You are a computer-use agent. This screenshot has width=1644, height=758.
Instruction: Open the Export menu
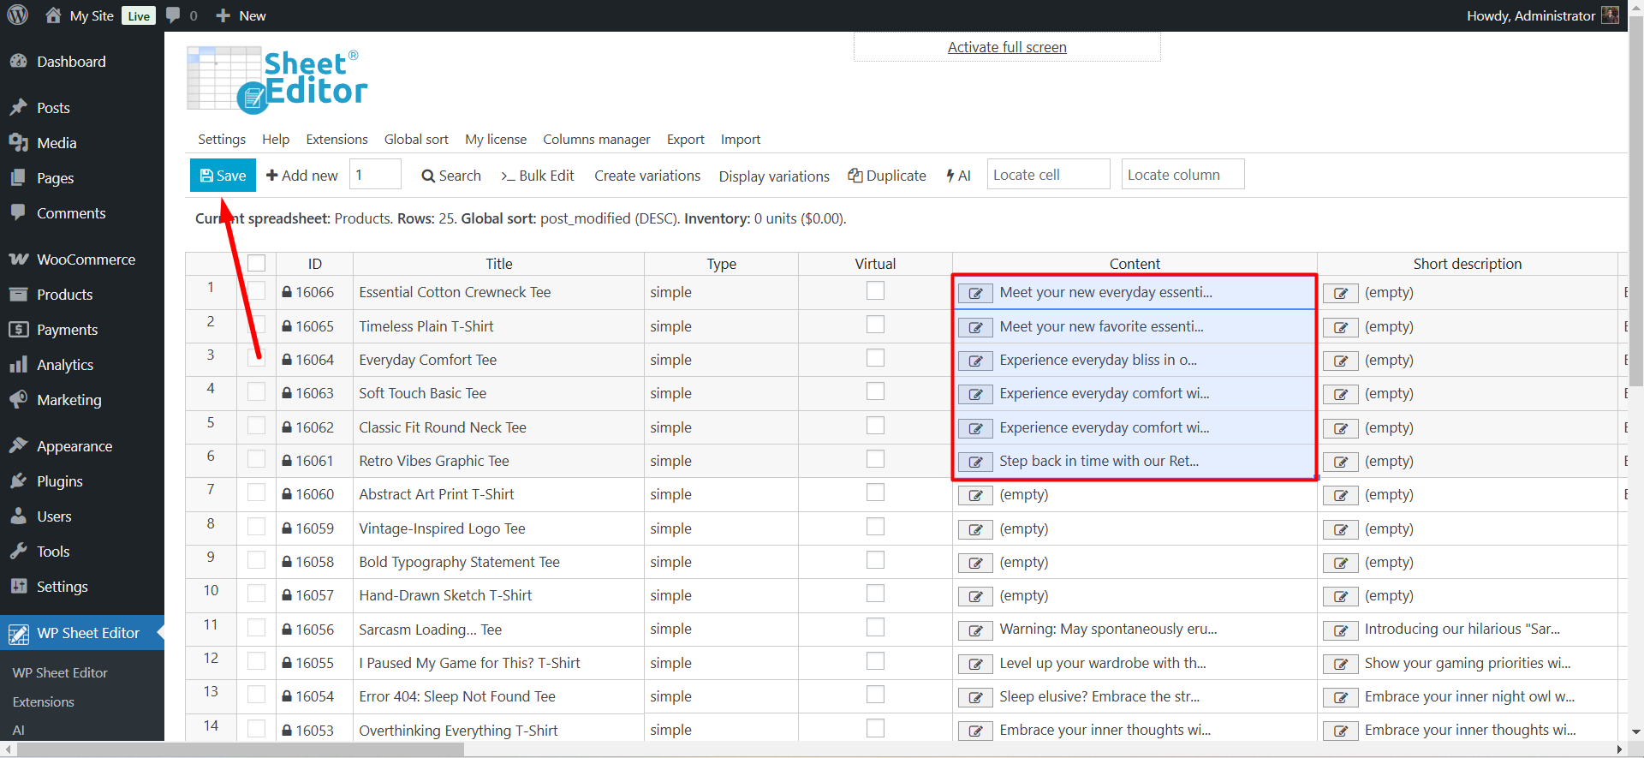point(686,140)
